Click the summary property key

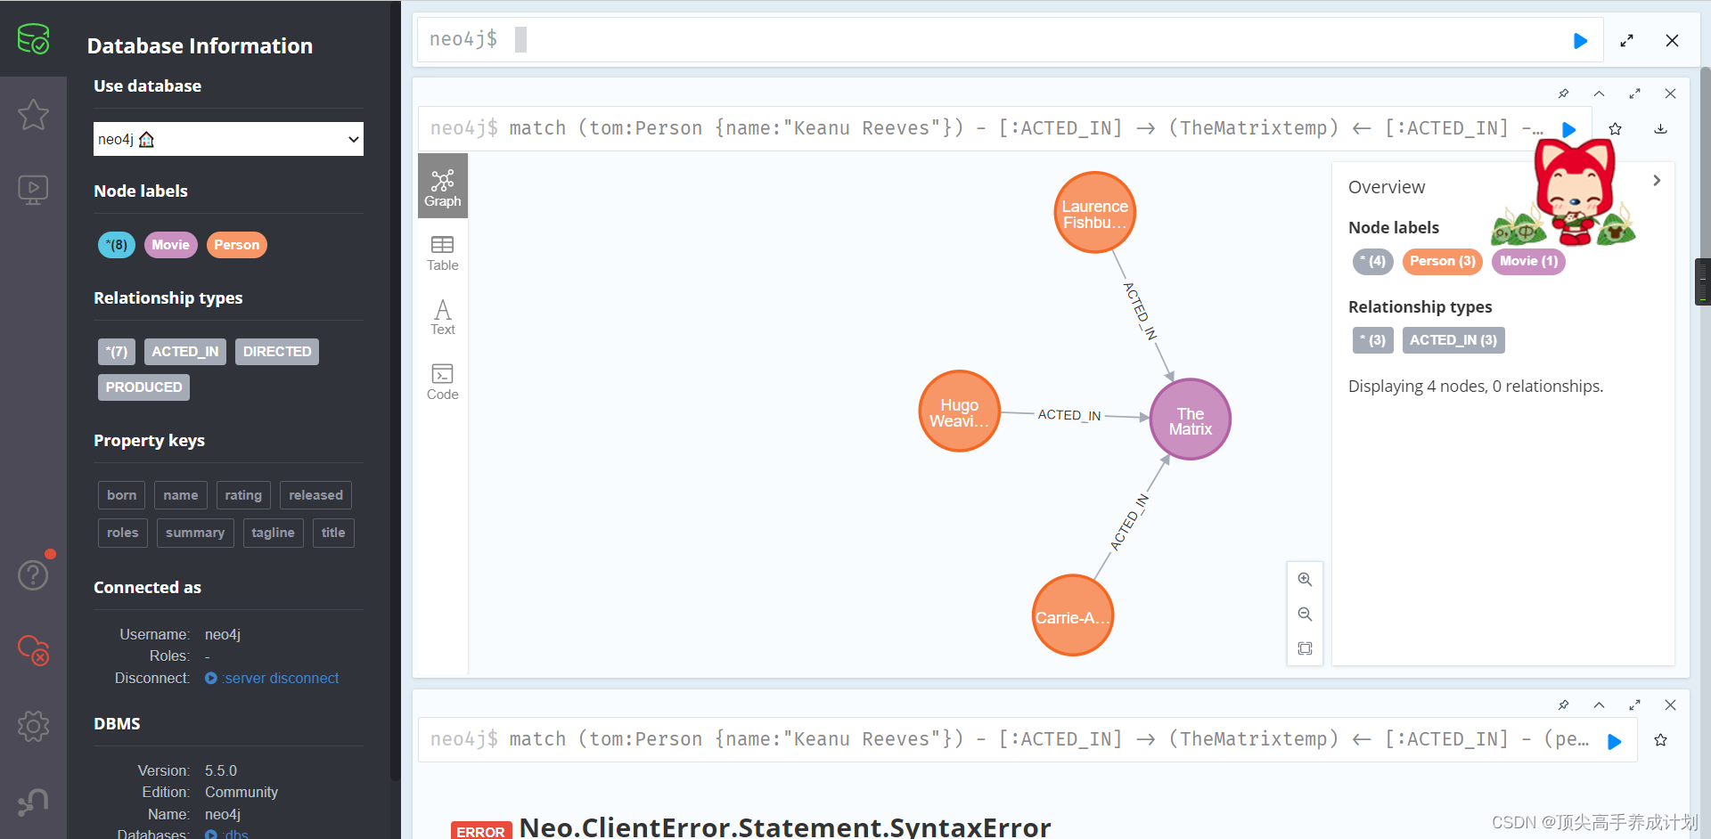pyautogui.click(x=195, y=533)
